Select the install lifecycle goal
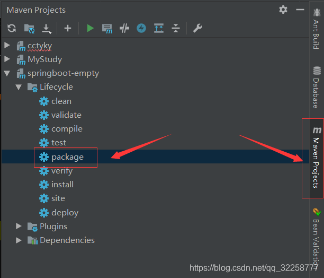Image resolution: width=324 pixels, height=278 pixels. click(62, 185)
